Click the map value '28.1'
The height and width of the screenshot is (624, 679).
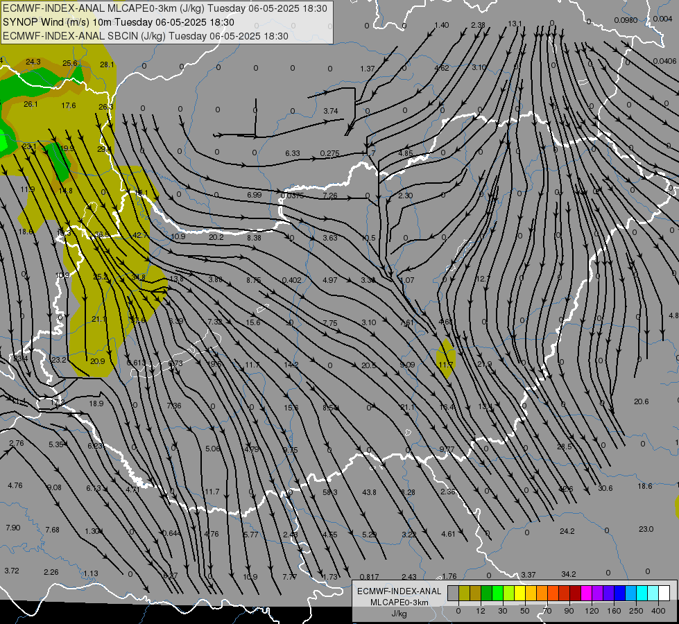click(107, 64)
